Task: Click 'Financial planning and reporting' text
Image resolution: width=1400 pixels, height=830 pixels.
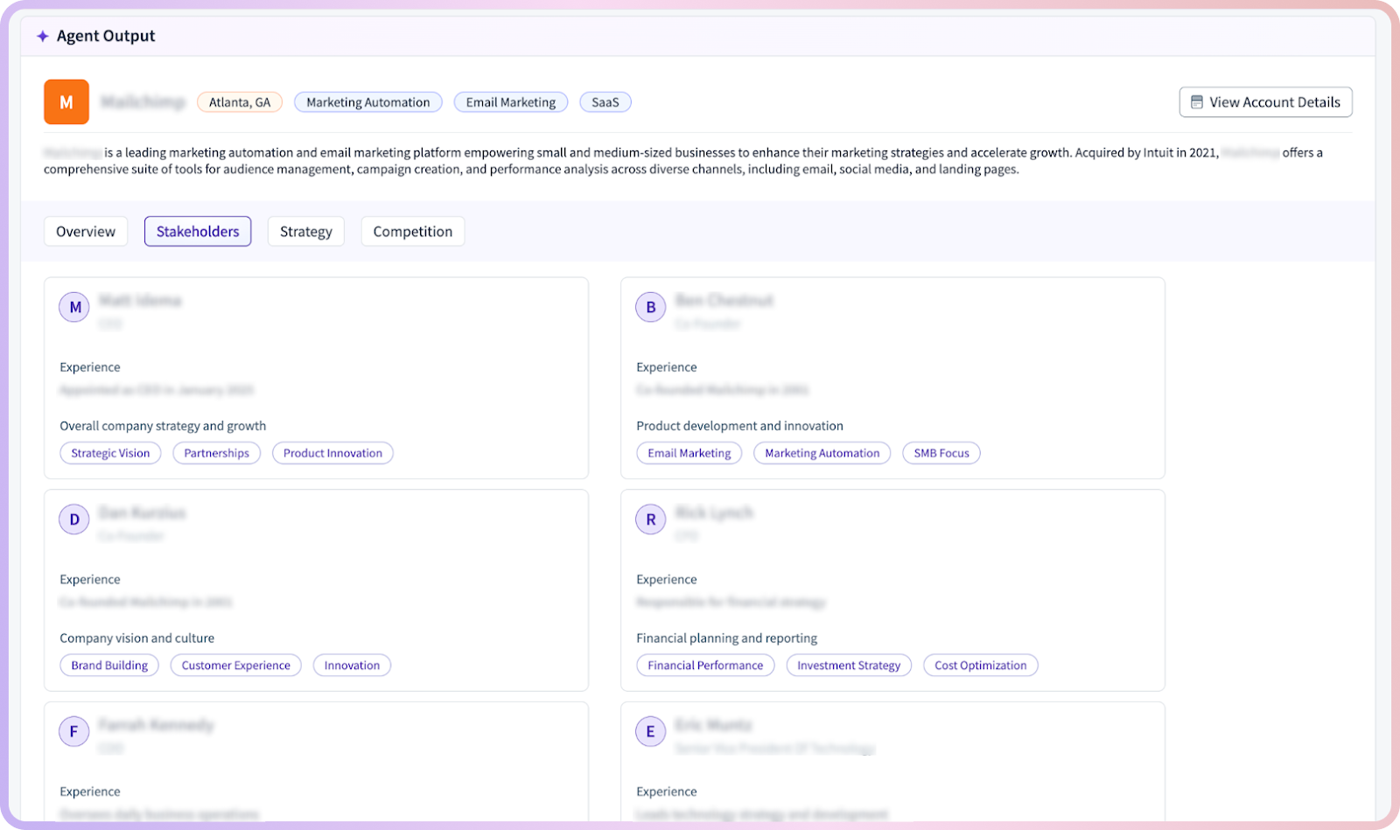Action: click(x=727, y=638)
